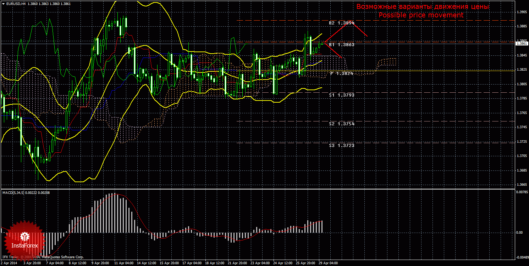
Task: Click the 'Possible price movement' red heading
Action: [421, 15]
